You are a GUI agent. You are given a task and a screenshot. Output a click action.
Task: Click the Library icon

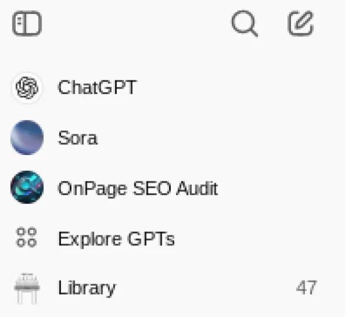(x=27, y=288)
